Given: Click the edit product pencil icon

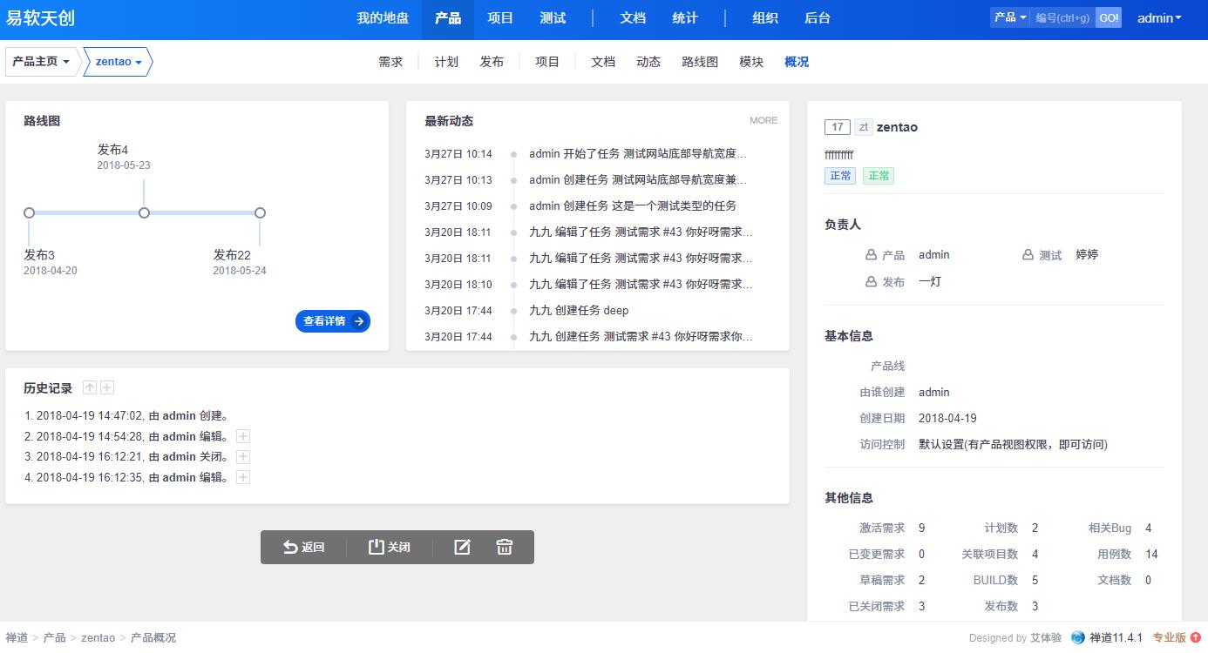Looking at the screenshot, I should pyautogui.click(x=462, y=547).
